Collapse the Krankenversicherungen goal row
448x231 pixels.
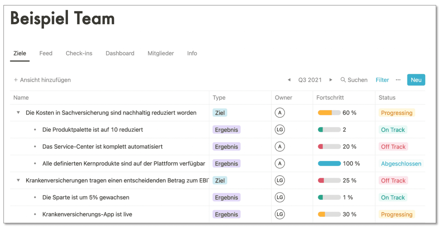(x=18, y=180)
